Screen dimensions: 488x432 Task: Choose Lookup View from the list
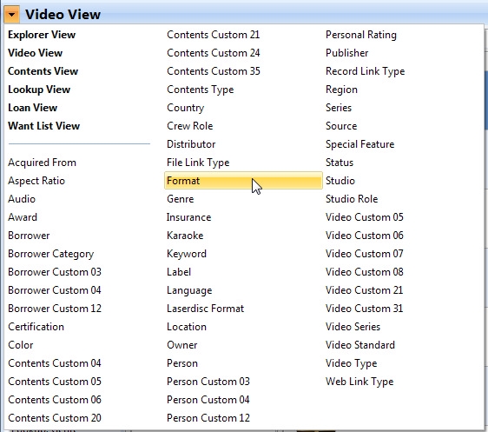[39, 90]
